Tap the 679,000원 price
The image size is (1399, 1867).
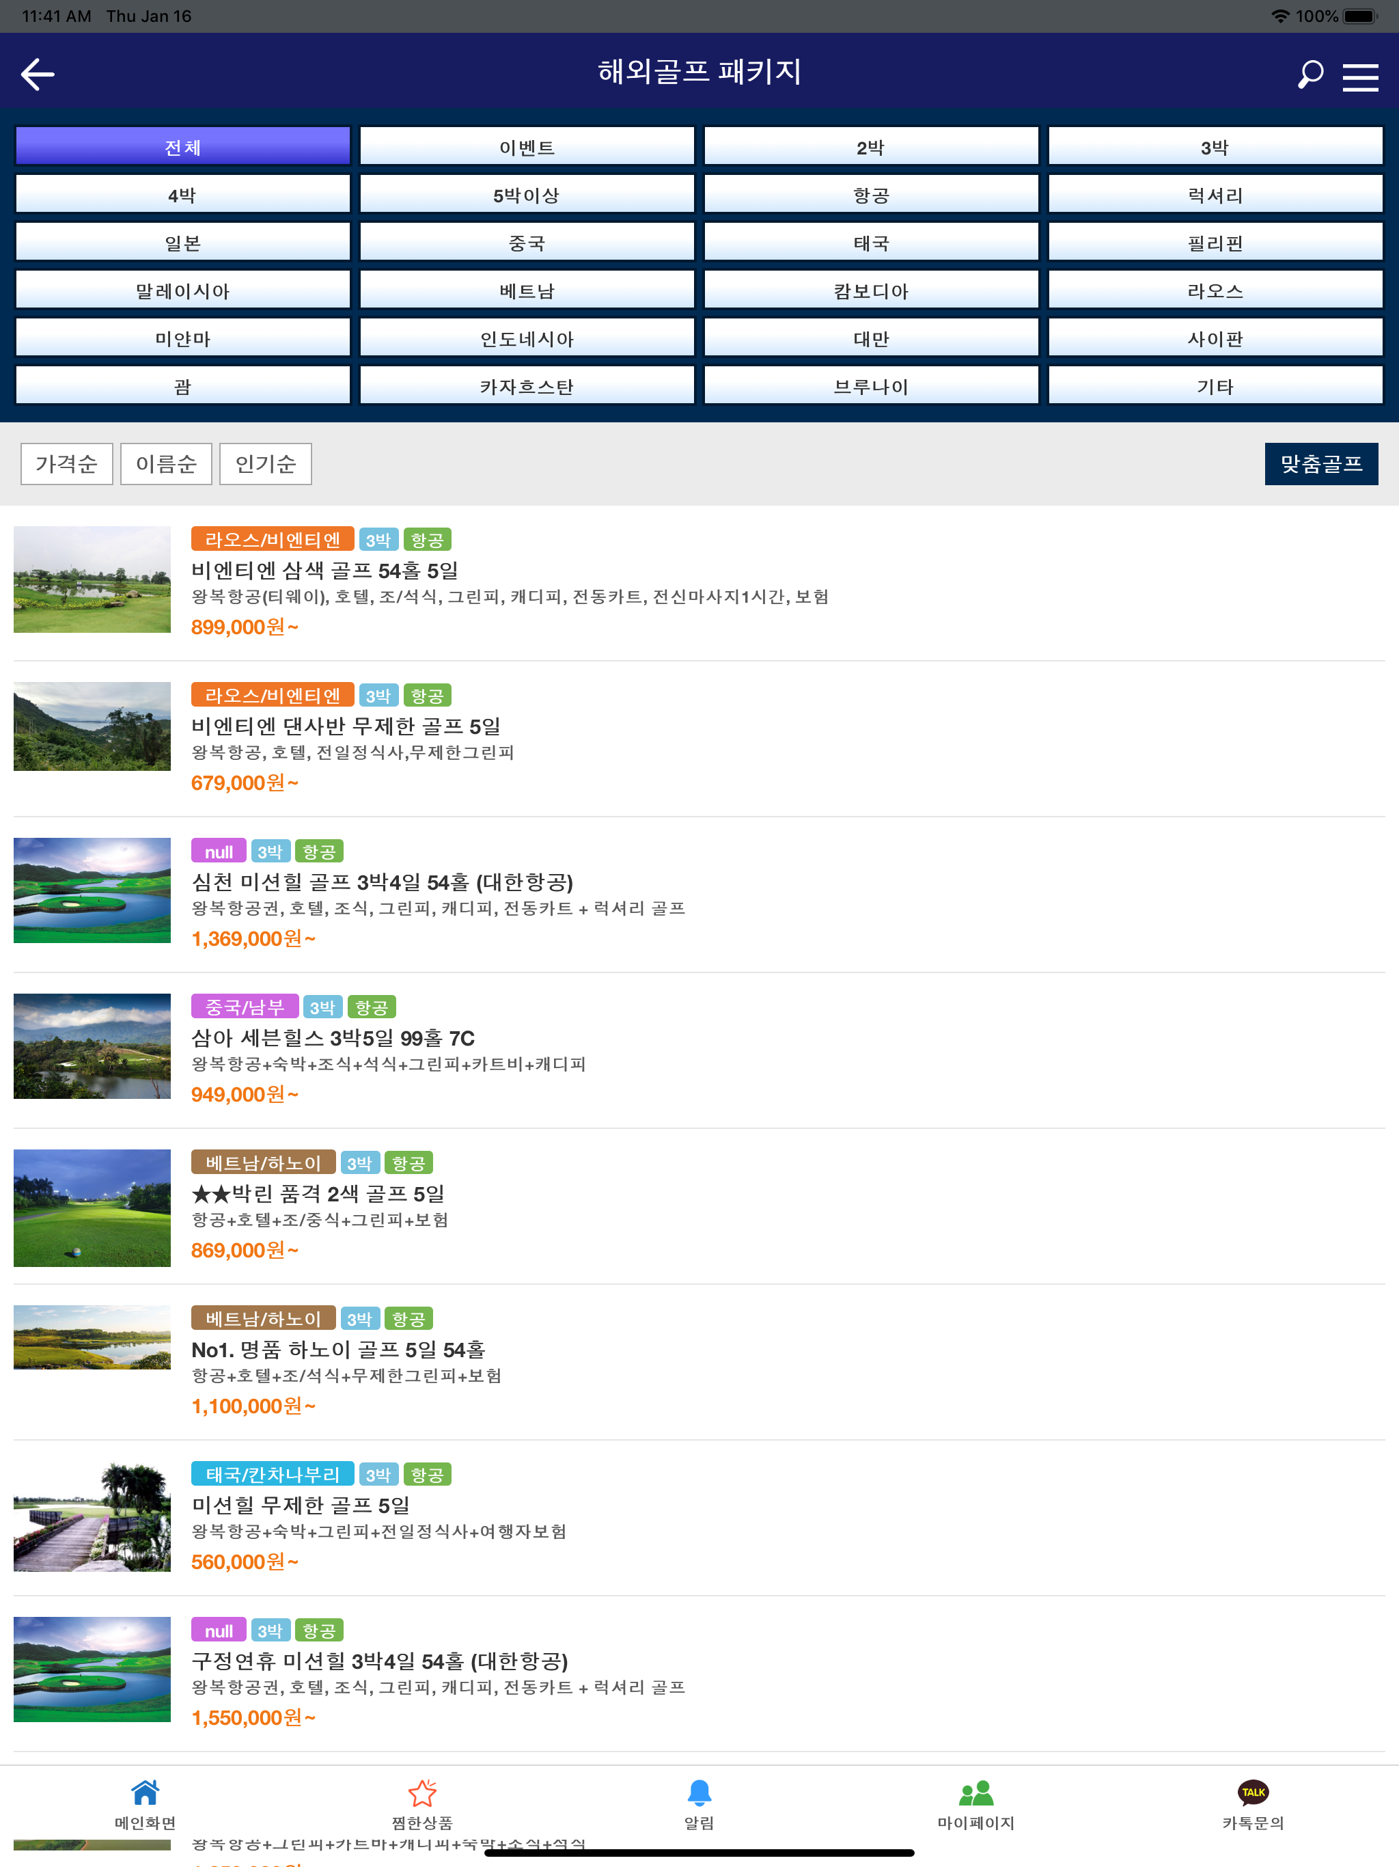[245, 782]
